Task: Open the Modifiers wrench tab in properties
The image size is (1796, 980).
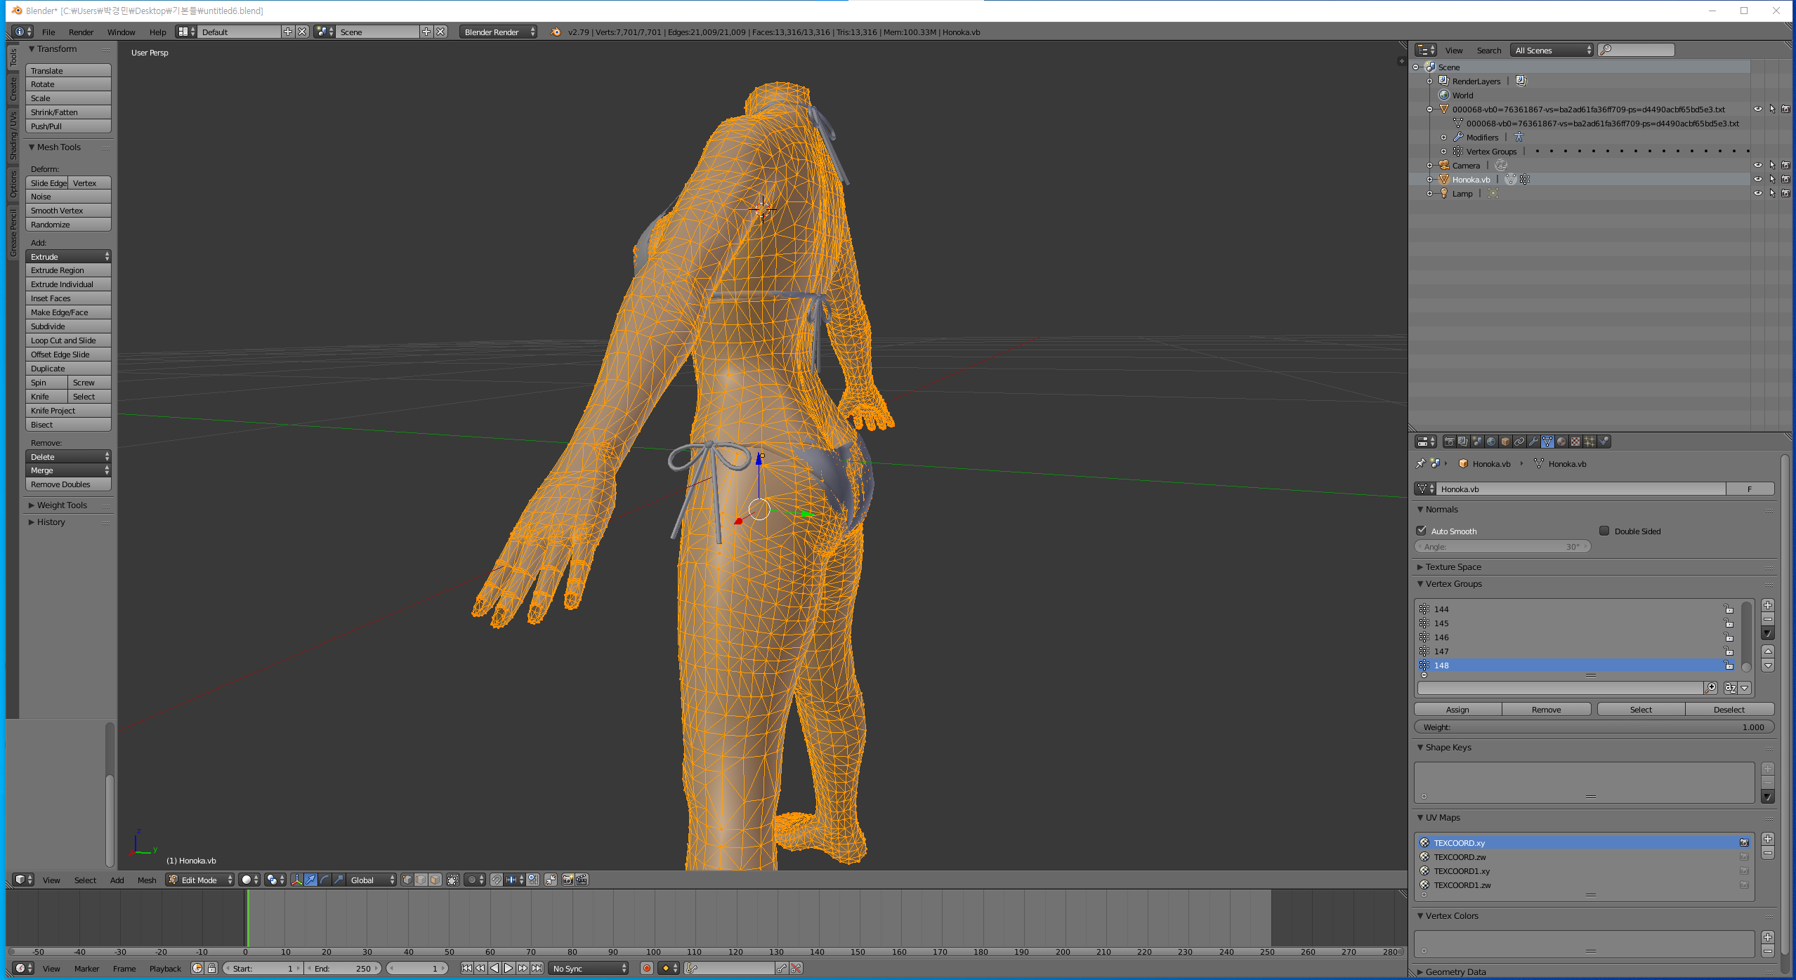Action: tap(1533, 442)
